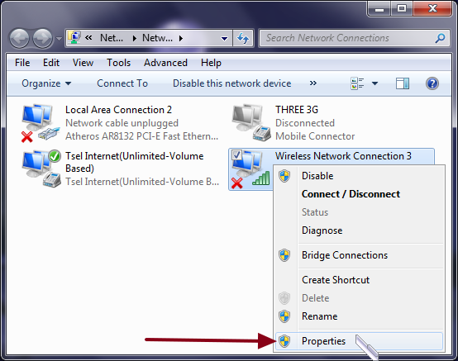The height and width of the screenshot is (361, 458).
Task: Show more toolbar commands via double chevron
Action: (x=312, y=83)
